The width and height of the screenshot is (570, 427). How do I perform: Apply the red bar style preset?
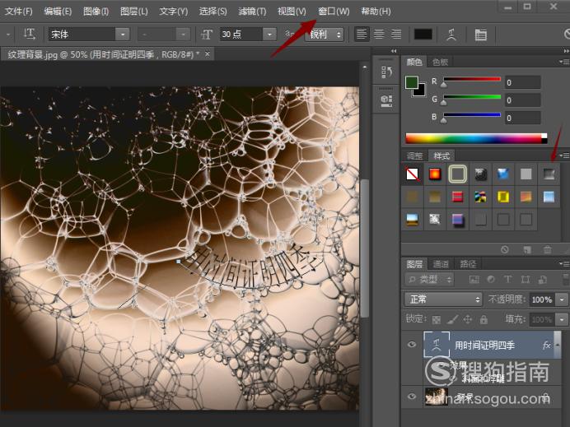click(x=458, y=197)
